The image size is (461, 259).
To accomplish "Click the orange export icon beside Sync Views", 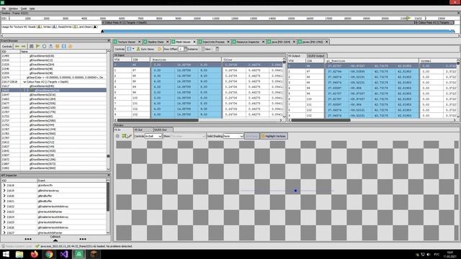I will point(160,49).
